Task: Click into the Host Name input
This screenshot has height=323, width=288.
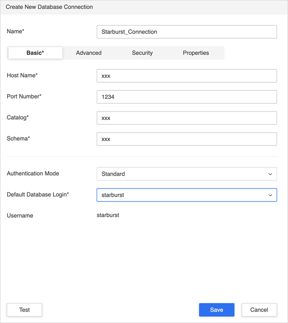Action: (187, 76)
